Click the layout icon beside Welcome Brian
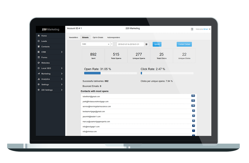Image resolution: width=249 pixels, height=163 pixels. (192, 29)
